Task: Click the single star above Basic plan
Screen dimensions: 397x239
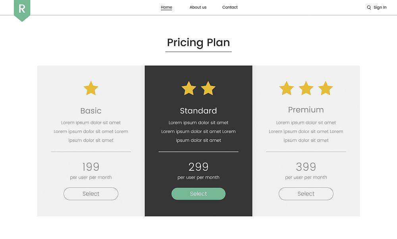Action: point(91,88)
